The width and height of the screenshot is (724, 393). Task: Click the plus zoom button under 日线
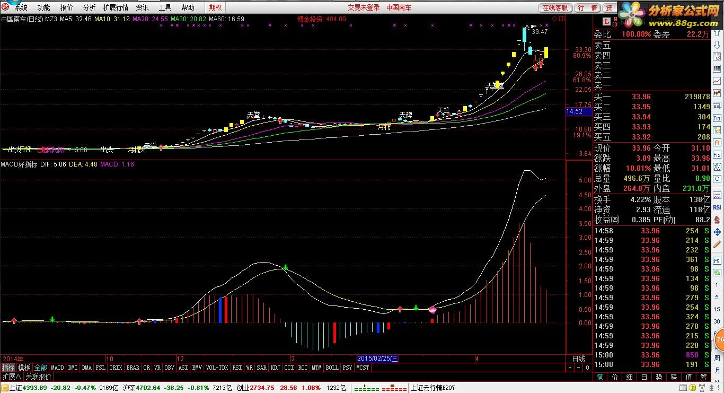[x=570, y=368]
